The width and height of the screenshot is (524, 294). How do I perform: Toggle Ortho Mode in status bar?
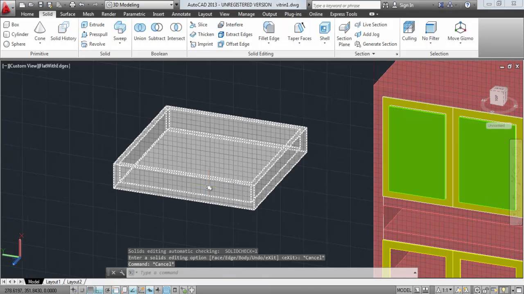(99, 290)
